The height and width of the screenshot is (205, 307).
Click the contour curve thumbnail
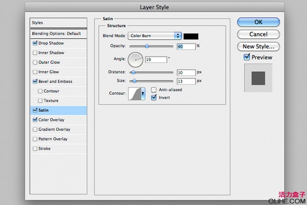(135, 94)
